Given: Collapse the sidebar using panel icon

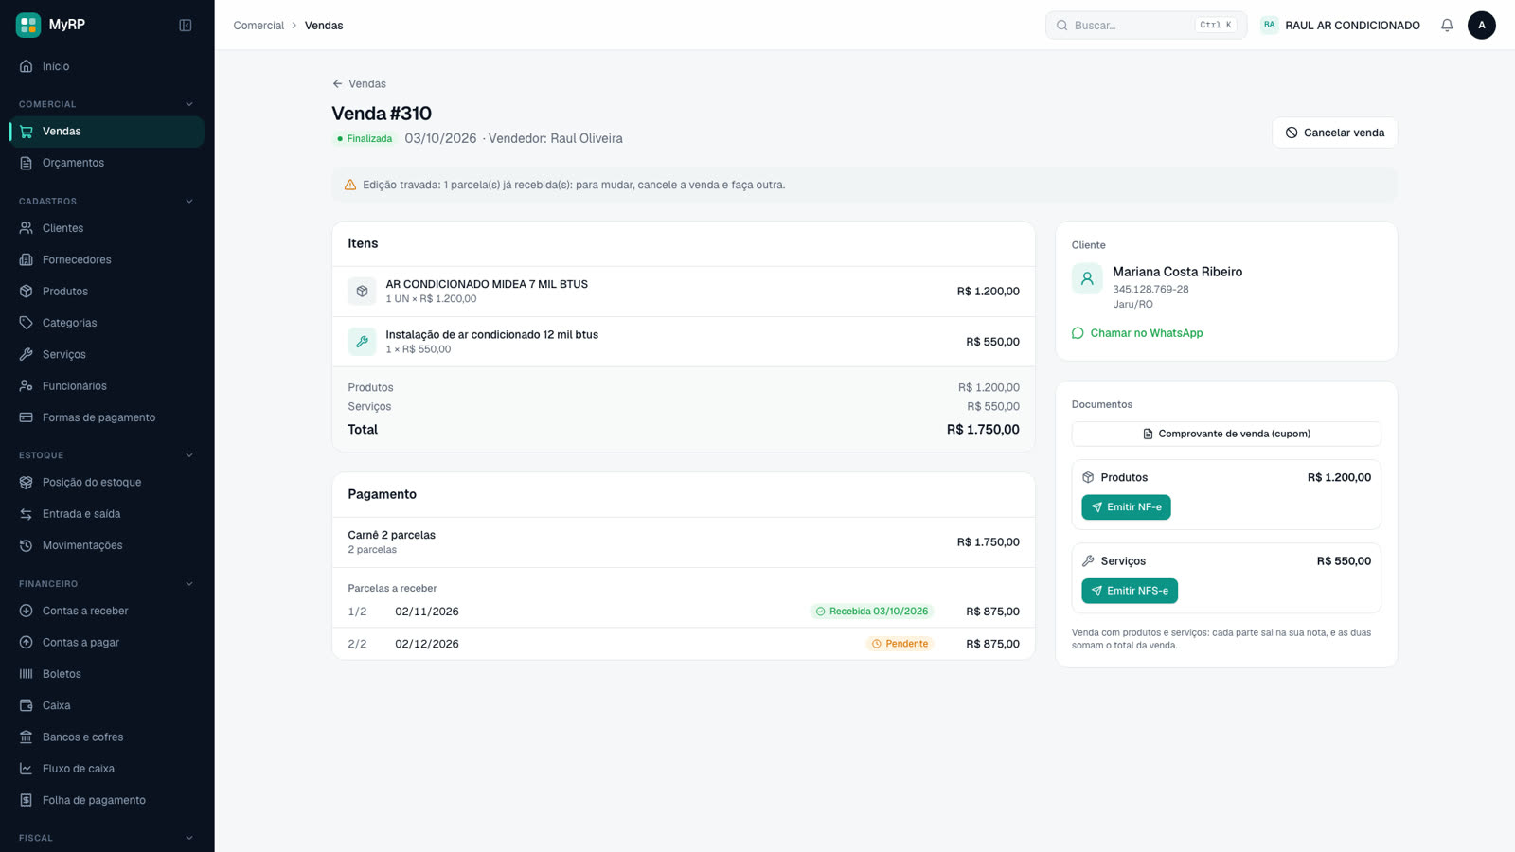Looking at the screenshot, I should tap(186, 26).
